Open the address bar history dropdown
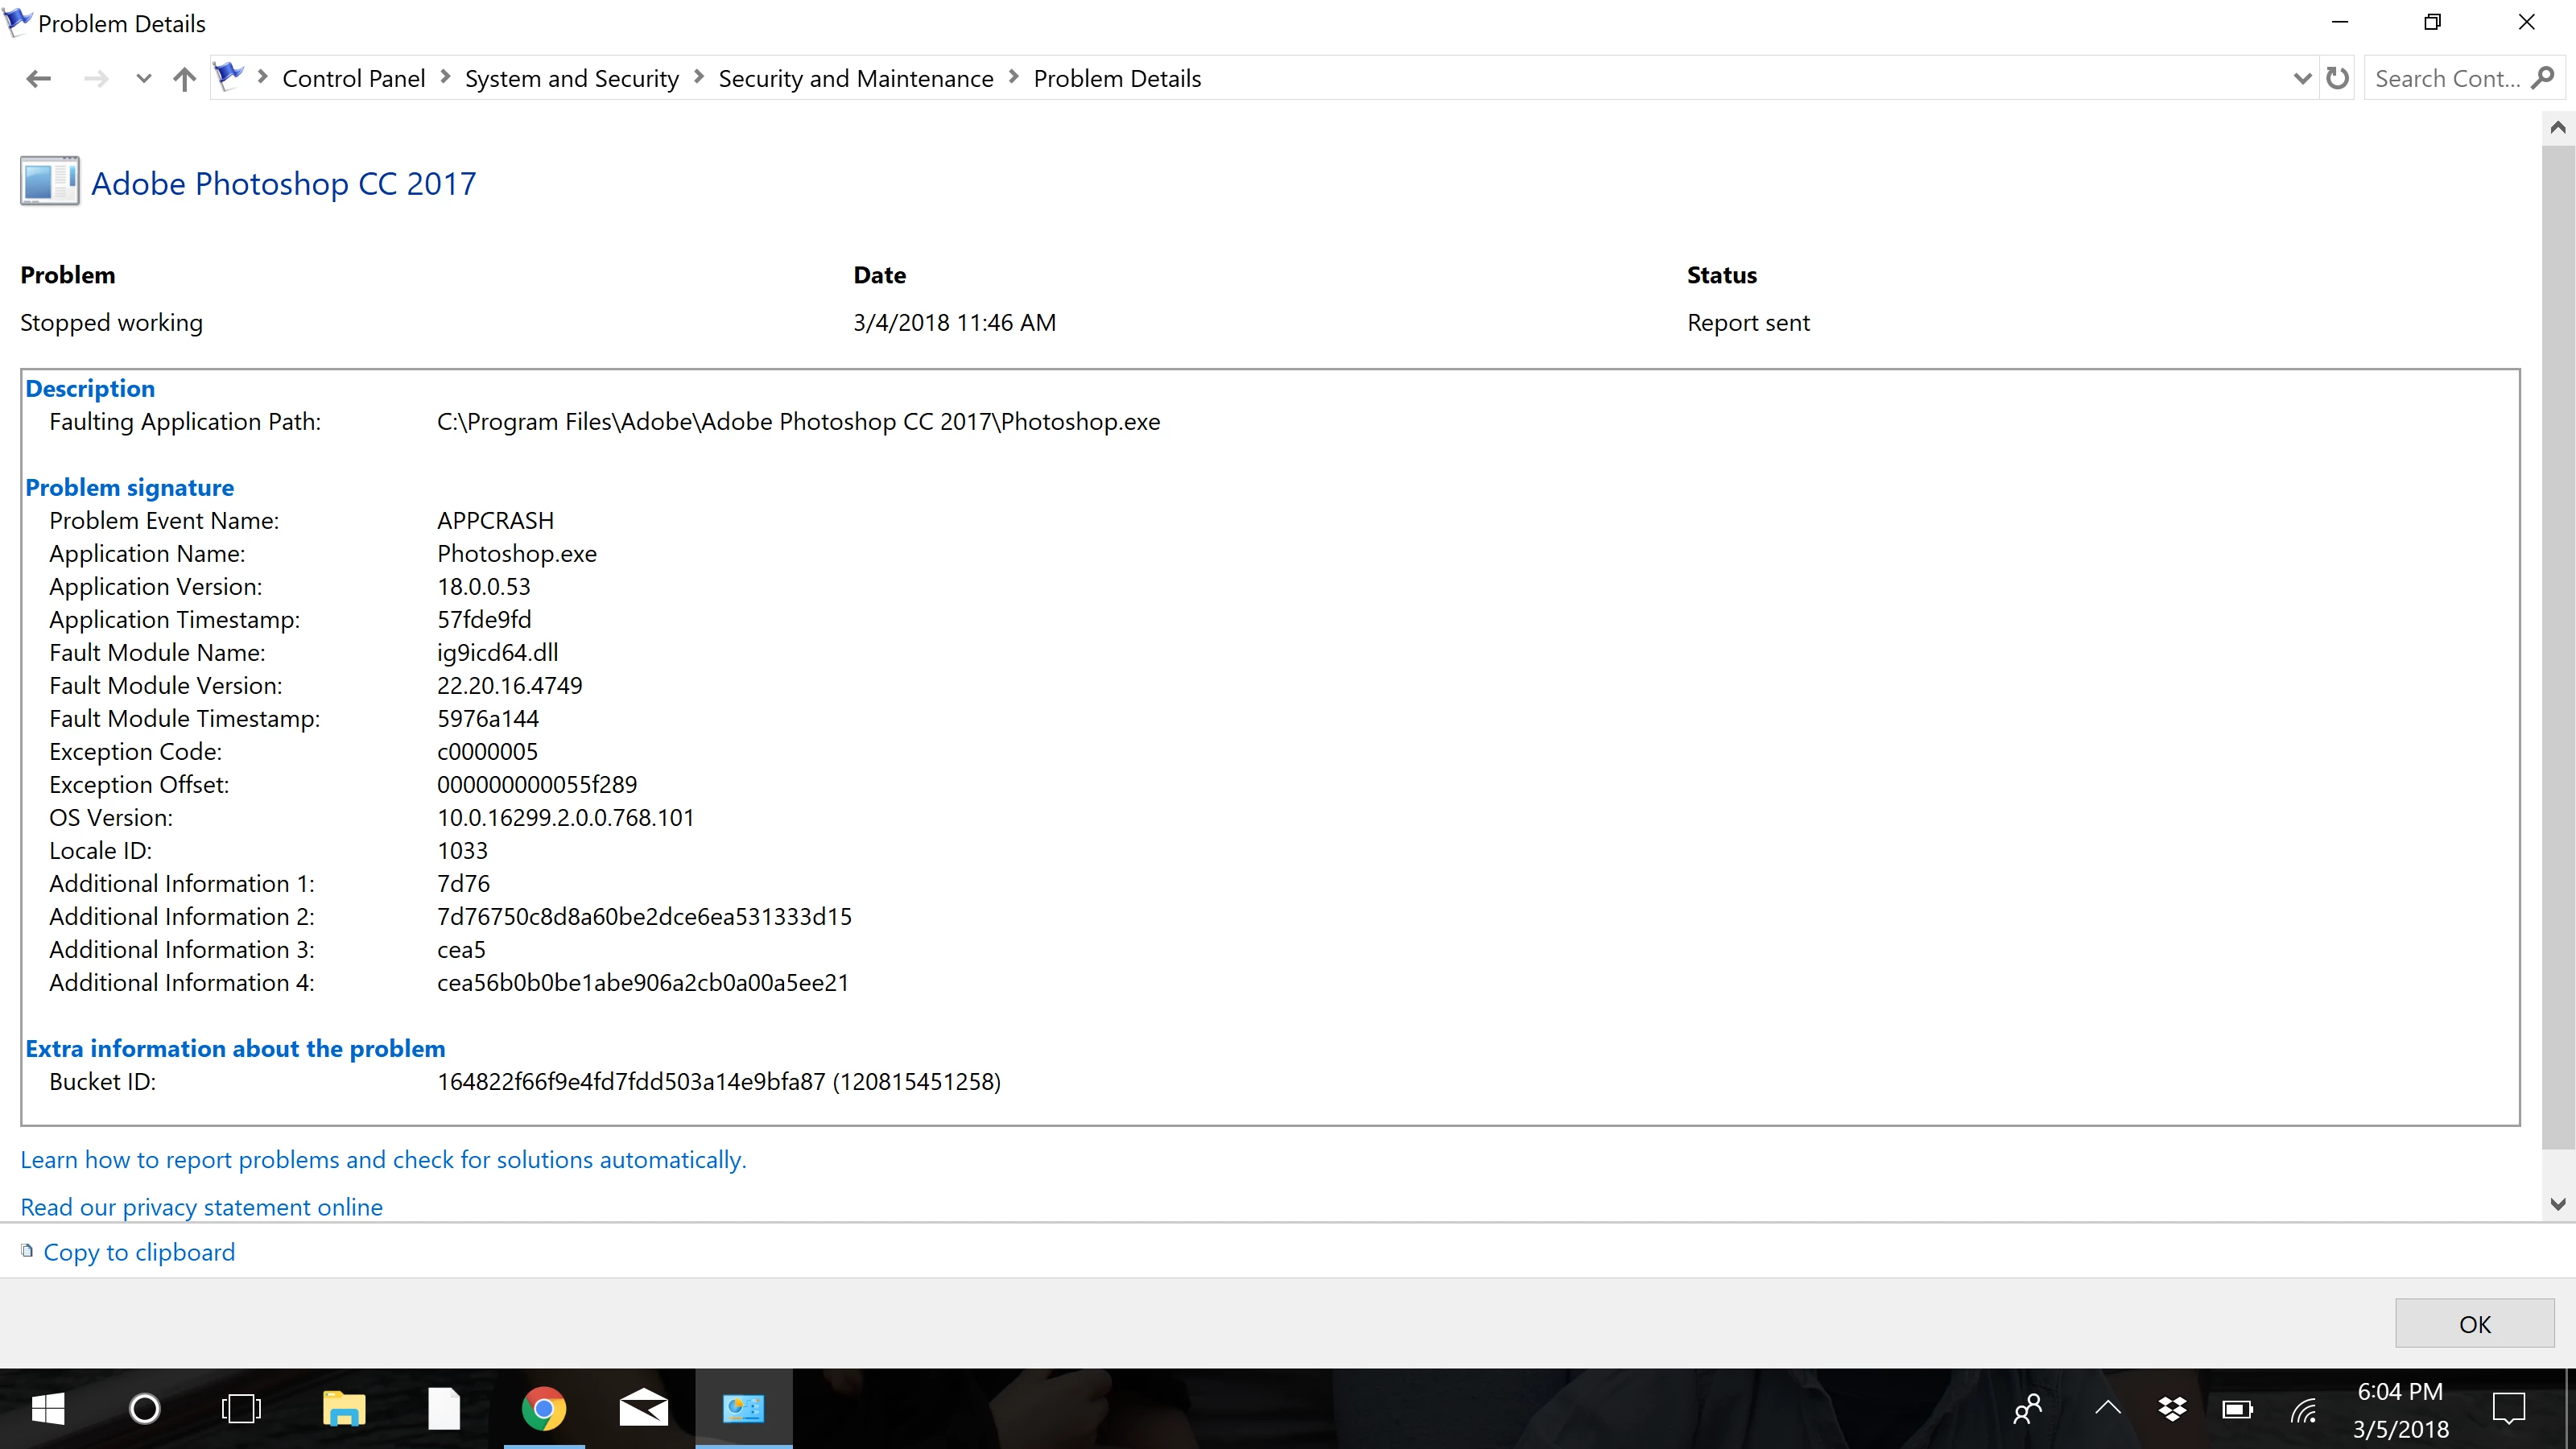The image size is (2576, 1449). click(x=2302, y=78)
